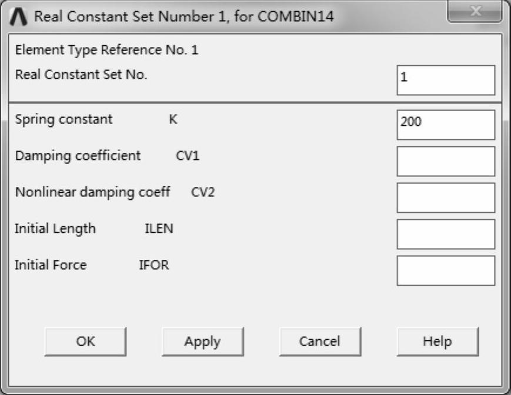Click the Real Constant Set No. input field
This screenshot has height=395, width=511.
click(x=446, y=80)
